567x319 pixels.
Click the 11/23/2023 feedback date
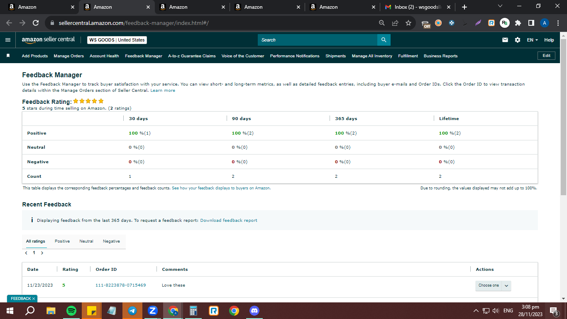(40, 285)
